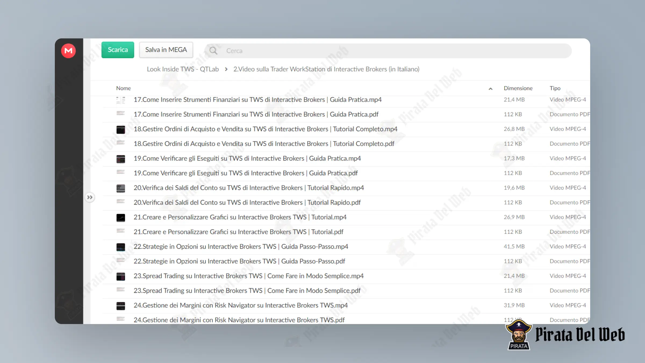Select 21.Creare e Personalizzare Grafici Tutorial.mp4
Screen dimensions: 645x363
click(x=240, y=217)
